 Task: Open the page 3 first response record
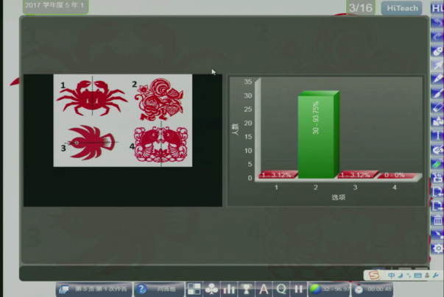click(x=94, y=289)
